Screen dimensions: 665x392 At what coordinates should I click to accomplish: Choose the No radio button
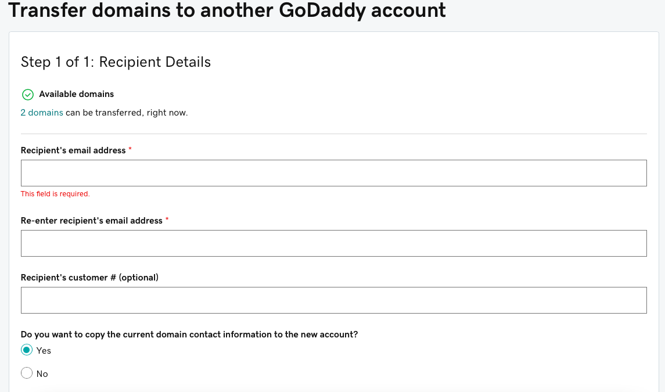(x=27, y=373)
